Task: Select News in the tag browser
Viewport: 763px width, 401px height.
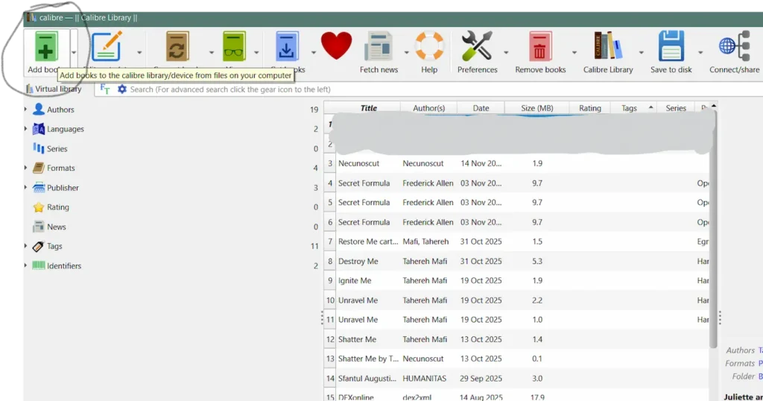Action: click(x=57, y=227)
